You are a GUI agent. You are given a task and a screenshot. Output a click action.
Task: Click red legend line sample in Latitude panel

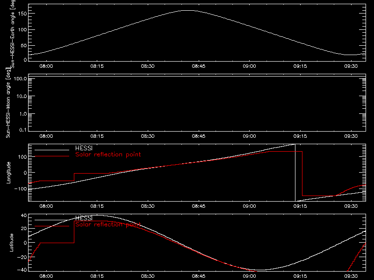pos(52,226)
